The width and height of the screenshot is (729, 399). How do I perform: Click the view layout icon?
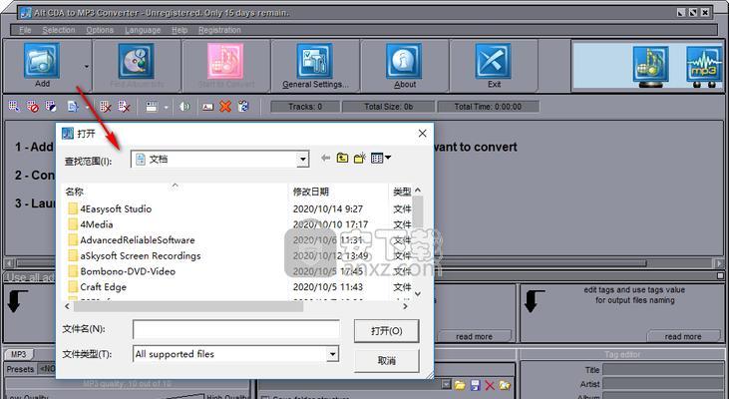tap(152, 107)
